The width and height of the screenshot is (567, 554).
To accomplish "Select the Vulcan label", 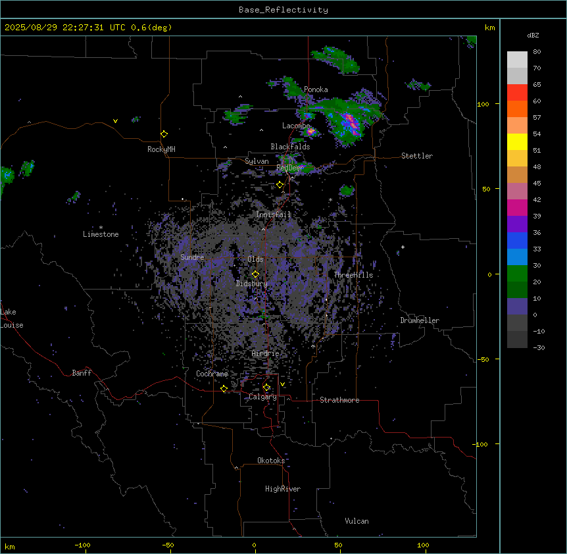I will (x=357, y=521).
